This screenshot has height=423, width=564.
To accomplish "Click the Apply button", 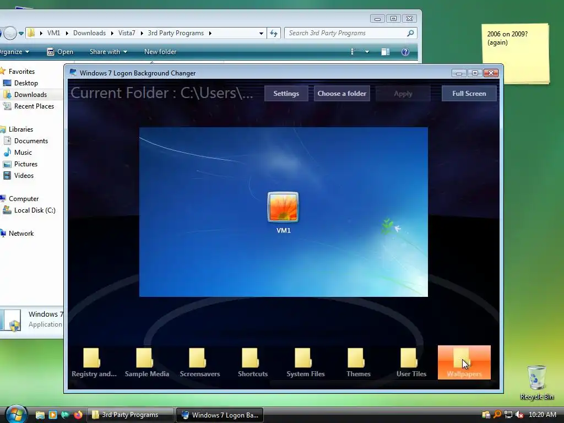I will 403,94.
